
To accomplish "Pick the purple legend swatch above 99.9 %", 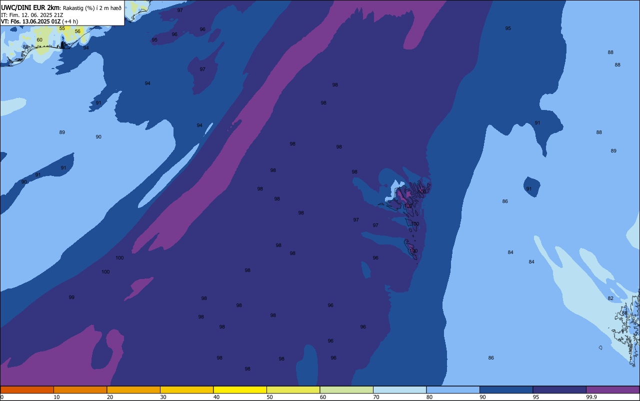I will (x=612, y=389).
